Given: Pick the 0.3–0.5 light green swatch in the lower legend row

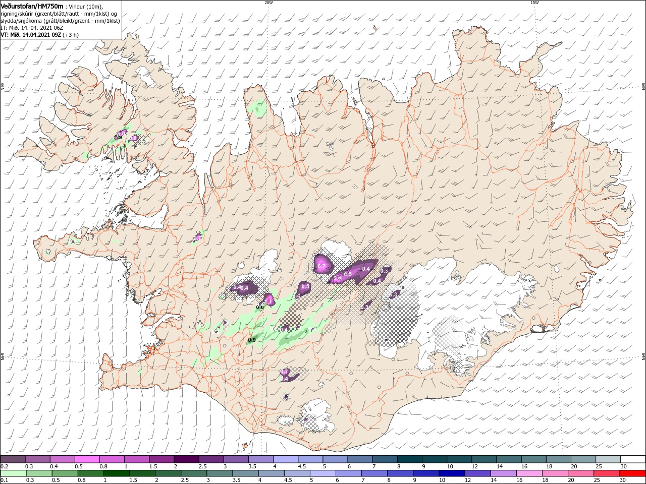Looking at the screenshot, I should tap(38, 473).
